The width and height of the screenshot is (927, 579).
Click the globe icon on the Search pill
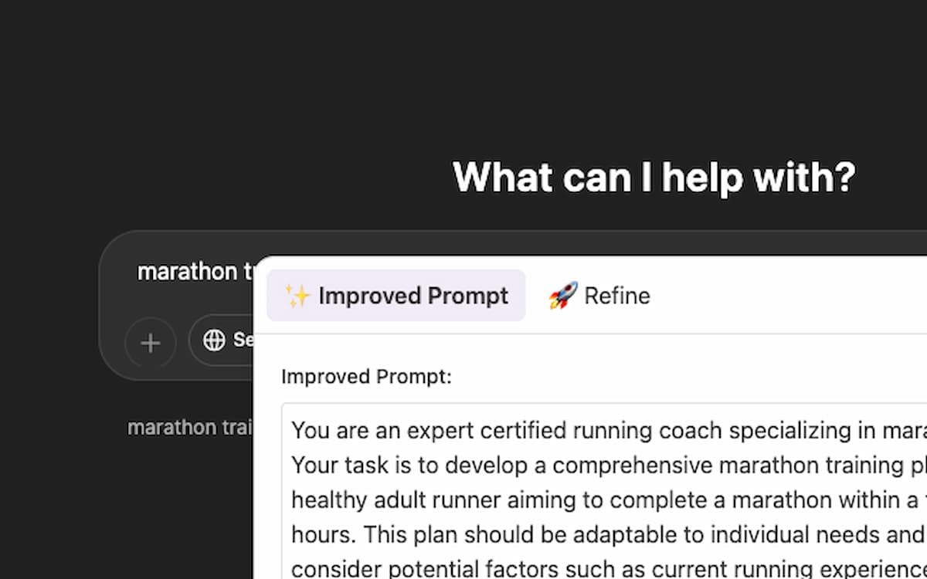pos(214,340)
